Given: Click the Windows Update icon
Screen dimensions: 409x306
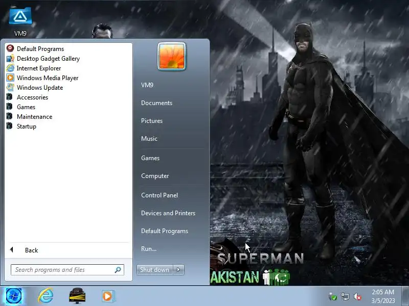Looking at the screenshot, I should coord(10,87).
